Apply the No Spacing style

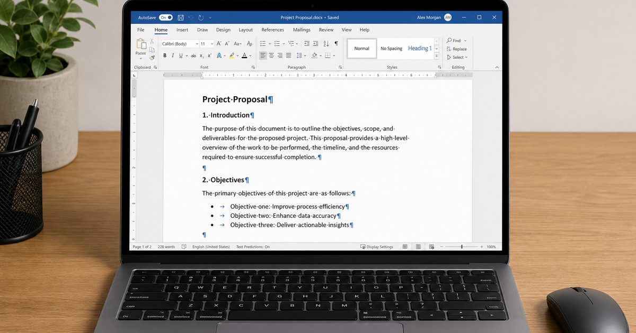(391, 49)
